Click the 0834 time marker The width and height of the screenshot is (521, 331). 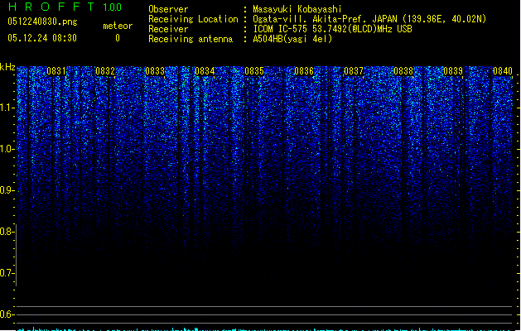[x=205, y=71]
